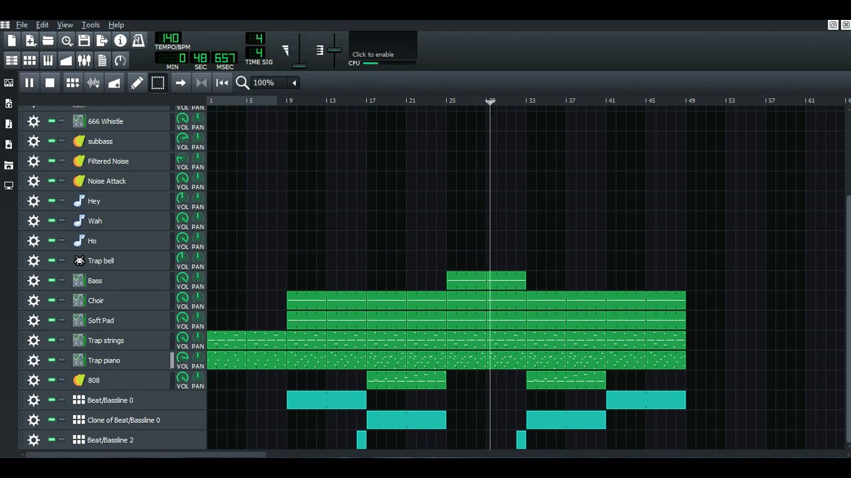The width and height of the screenshot is (851, 478).
Task: Solo the 808 track
Action: (x=62, y=380)
